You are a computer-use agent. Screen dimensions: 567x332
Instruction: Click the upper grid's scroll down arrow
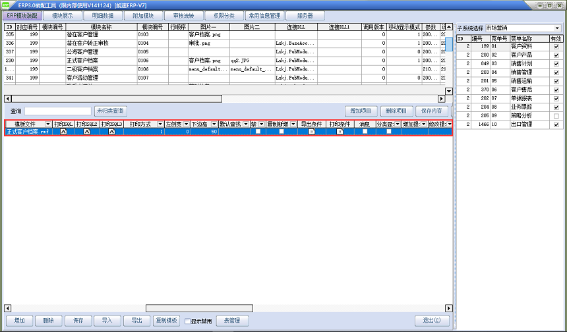click(449, 91)
